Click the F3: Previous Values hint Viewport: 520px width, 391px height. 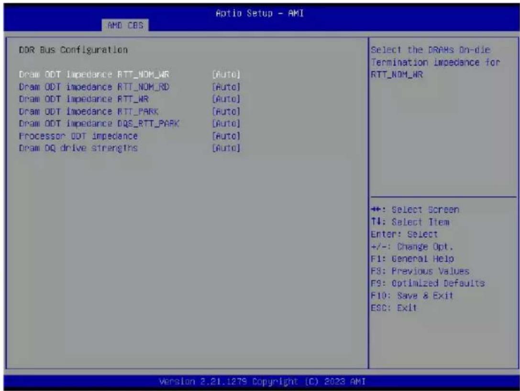[420, 271]
